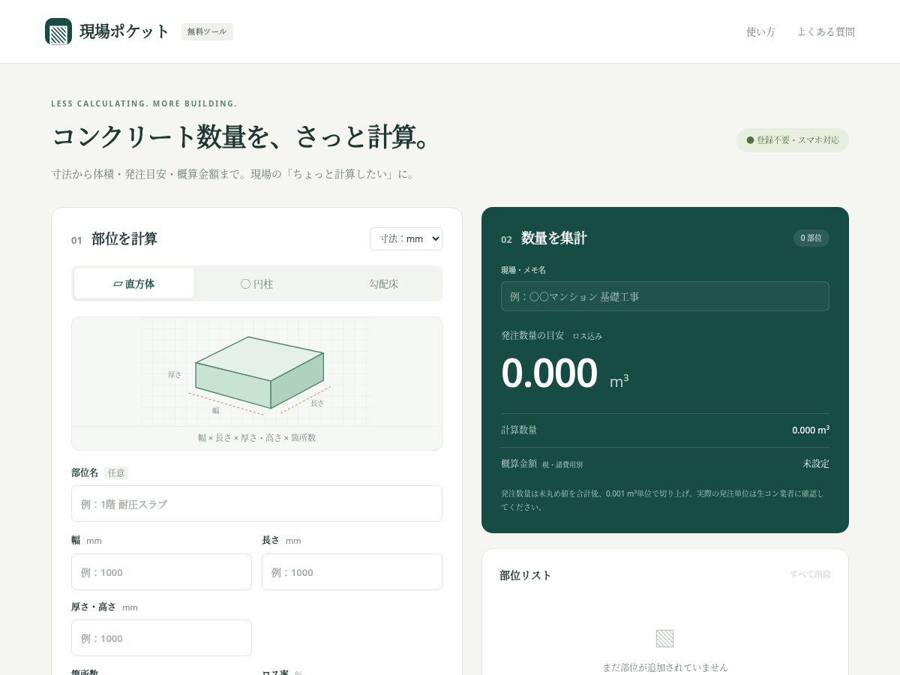Viewport: 900px width, 675px height.
Task: Click the 部位リスト heading
Action: click(x=525, y=575)
